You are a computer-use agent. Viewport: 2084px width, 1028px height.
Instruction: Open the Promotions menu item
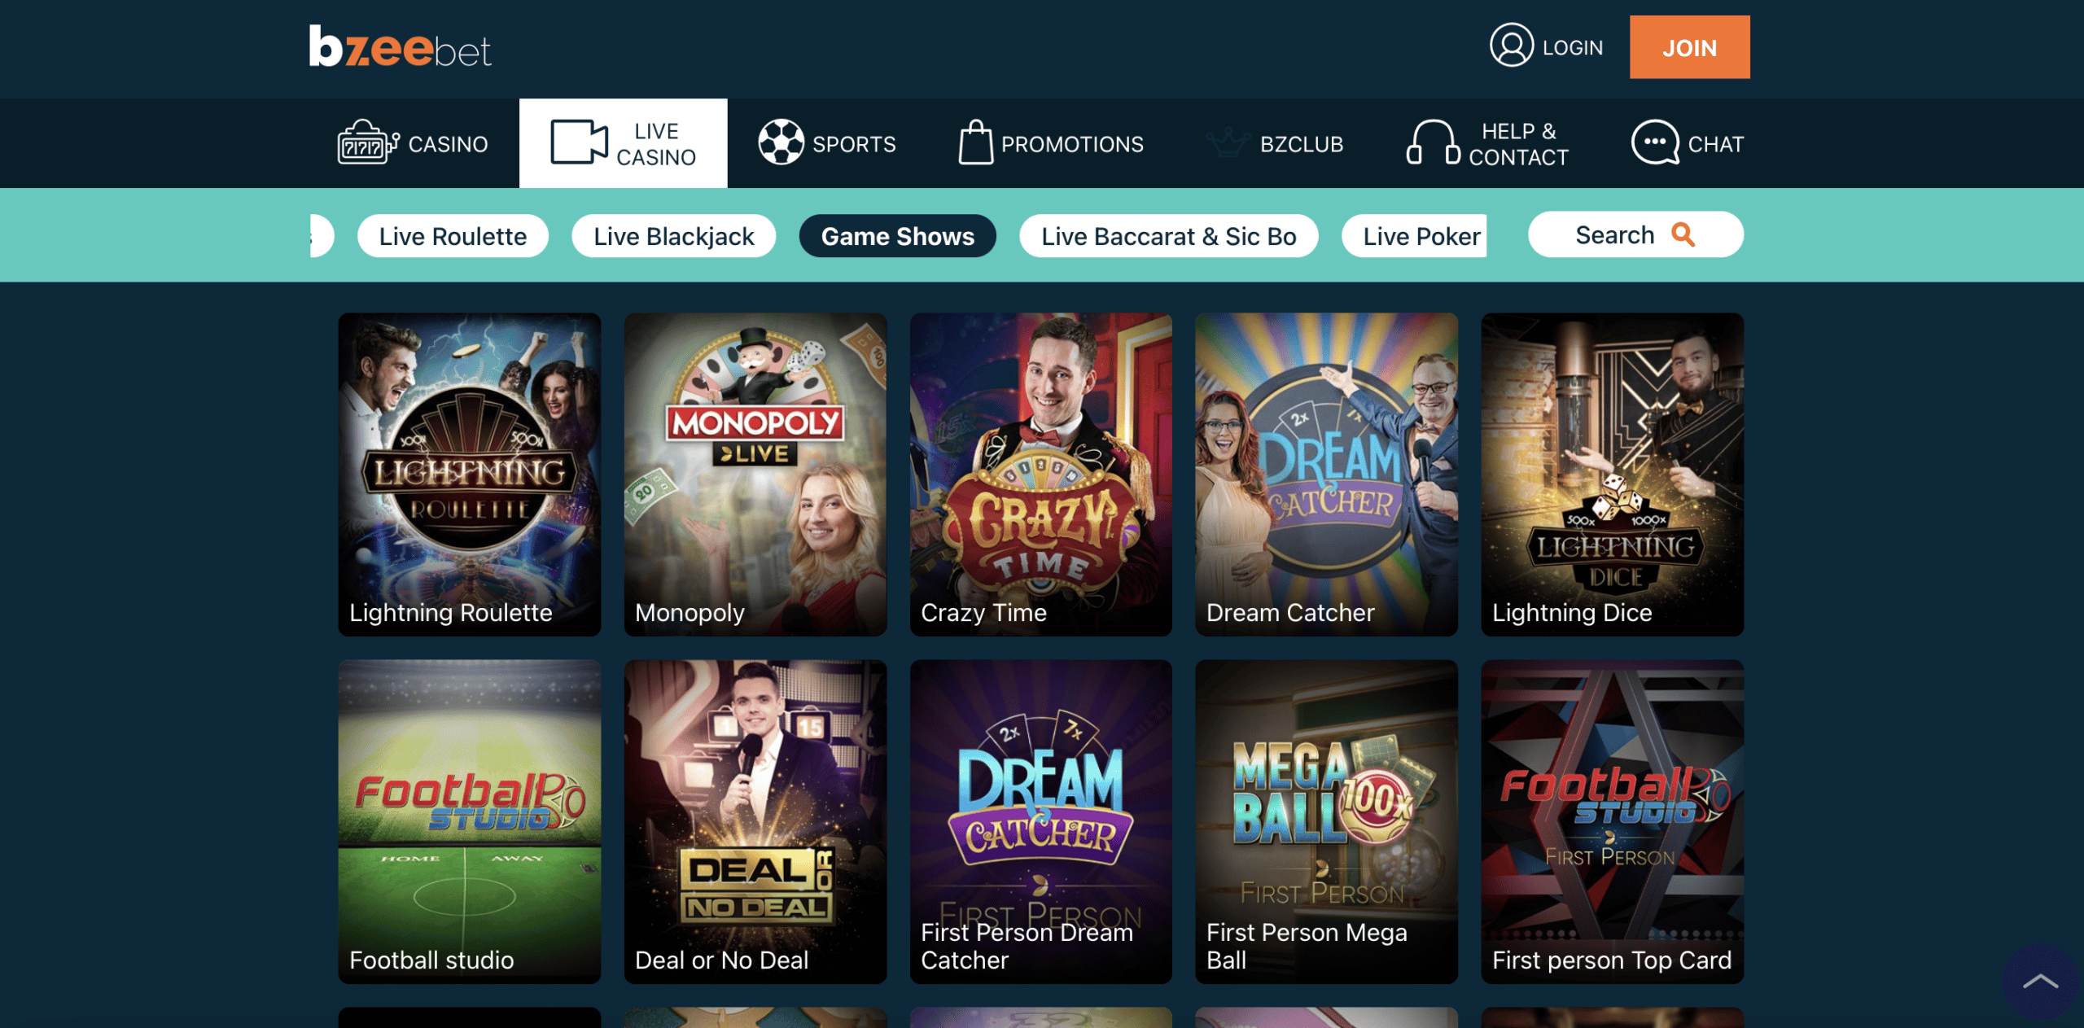tap(1051, 143)
